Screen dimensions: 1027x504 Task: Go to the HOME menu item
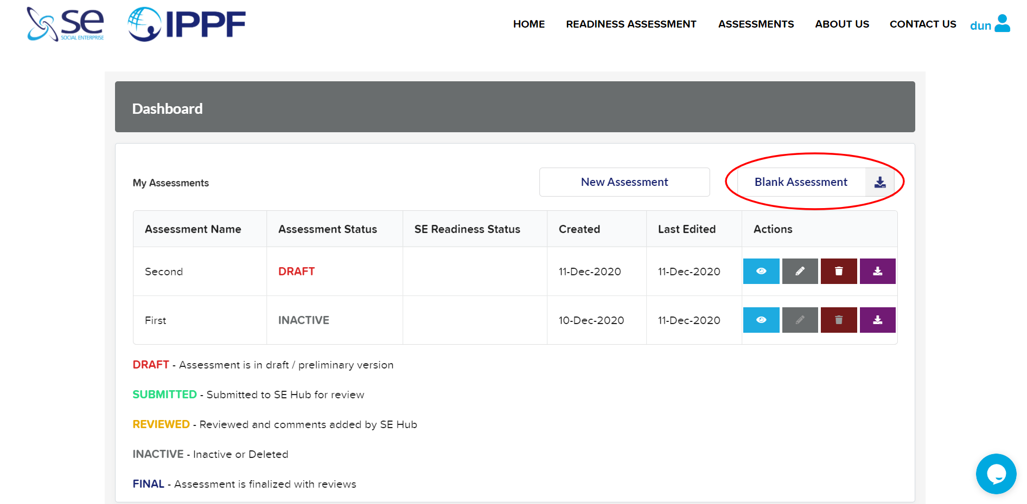(529, 24)
